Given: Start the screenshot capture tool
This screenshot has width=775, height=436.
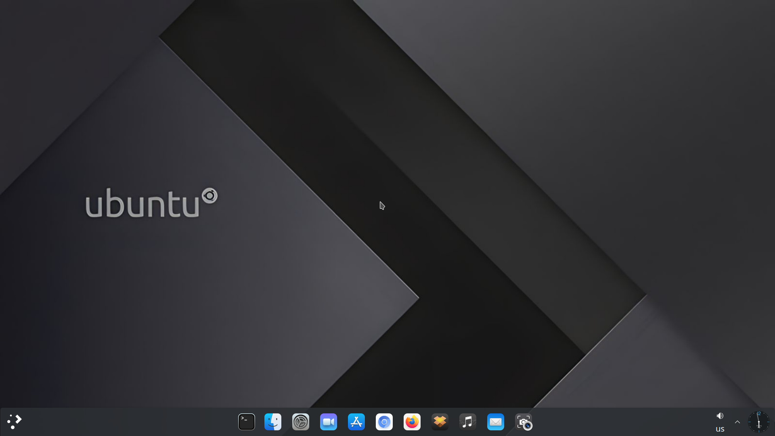Looking at the screenshot, I should [x=524, y=422].
